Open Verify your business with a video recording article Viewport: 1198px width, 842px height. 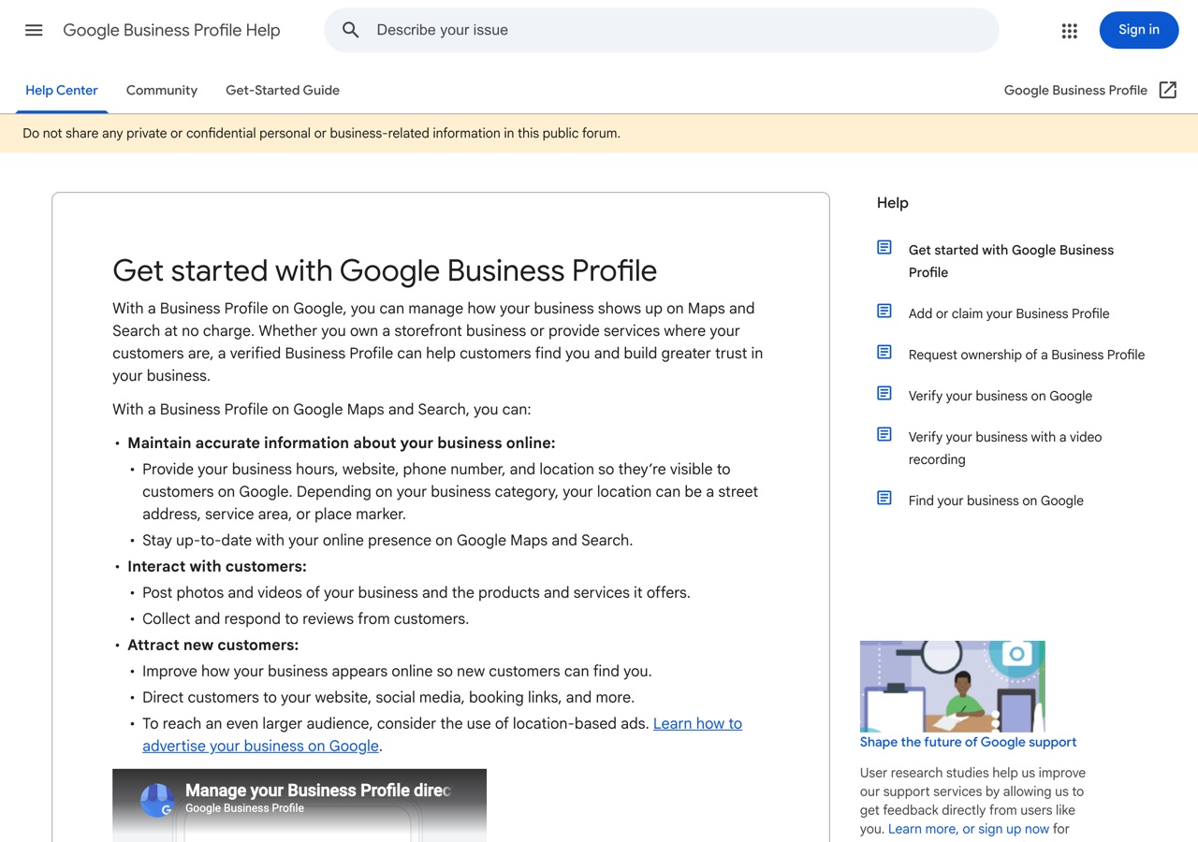[1005, 448]
